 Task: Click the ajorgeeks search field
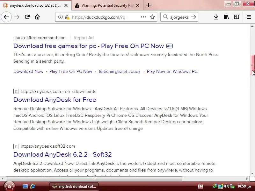(x=179, y=17)
